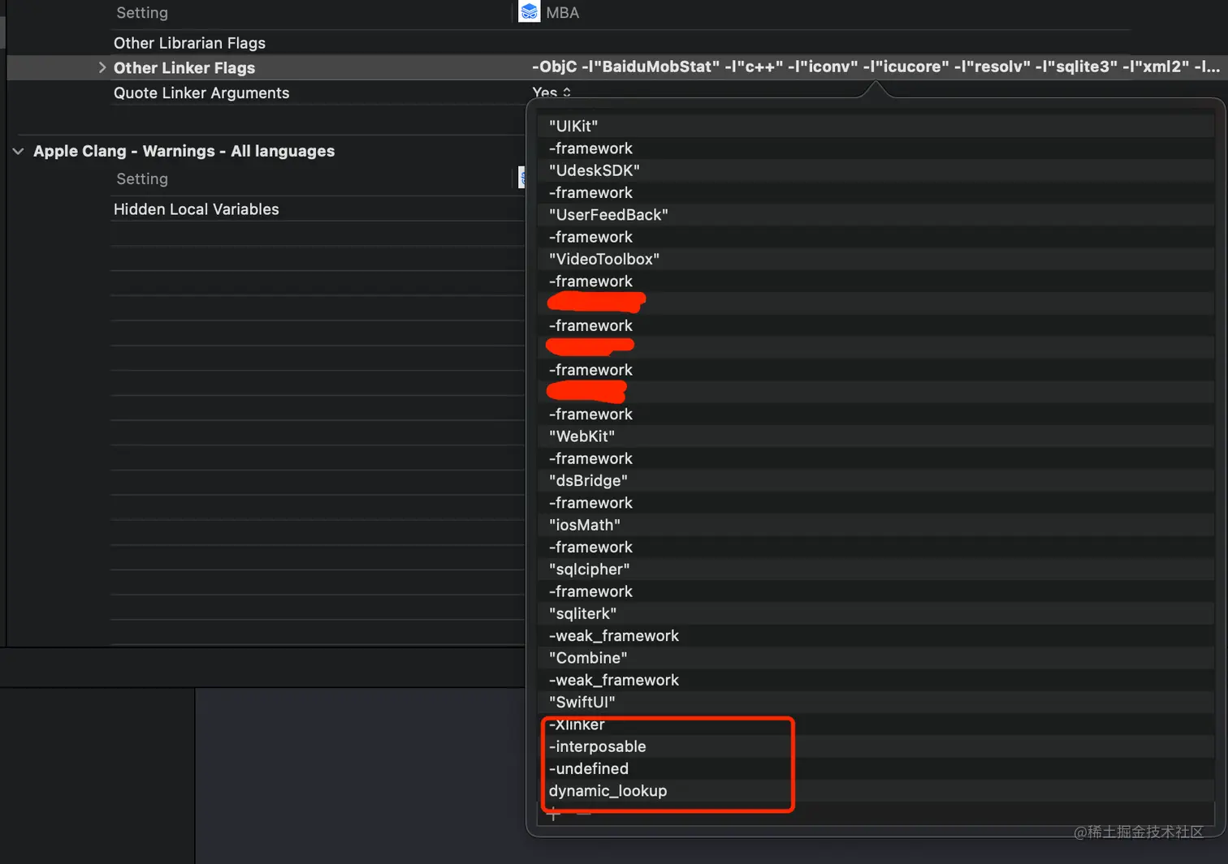The height and width of the screenshot is (864, 1228).
Task: Select the Quote Linker Arguments setting
Action: pos(201,93)
